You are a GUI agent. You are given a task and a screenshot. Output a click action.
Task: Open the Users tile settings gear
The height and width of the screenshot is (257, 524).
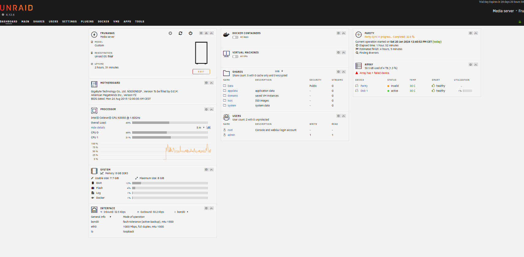point(338,116)
